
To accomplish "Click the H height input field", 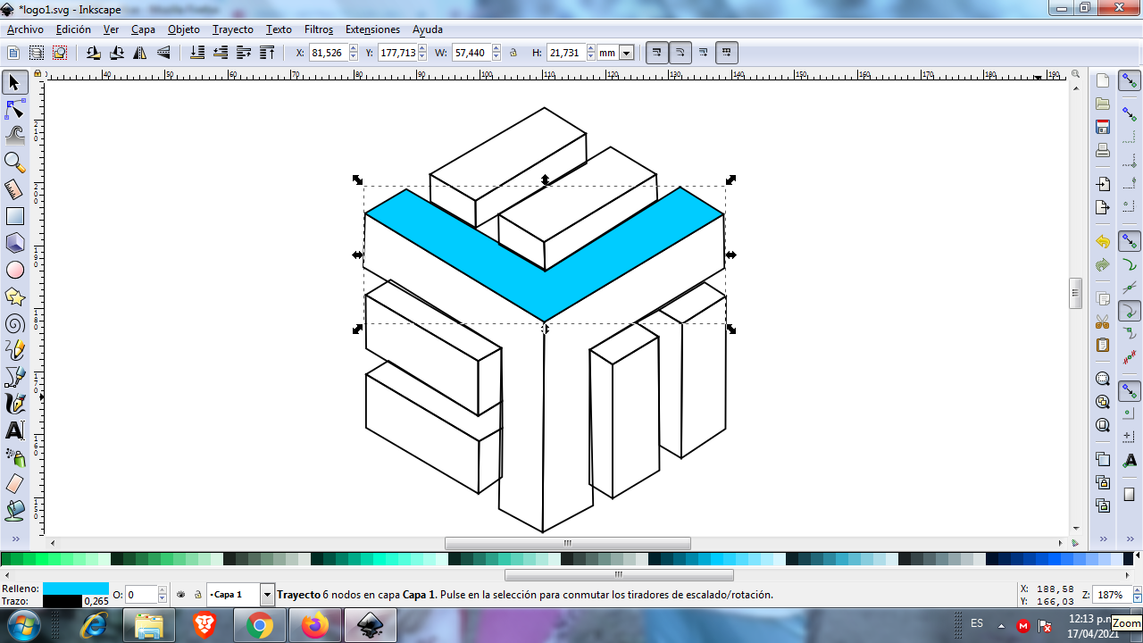I will 566,53.
